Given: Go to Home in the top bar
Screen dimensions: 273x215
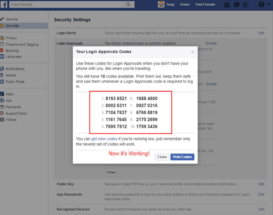Looking at the screenshot, I should point(184,5).
